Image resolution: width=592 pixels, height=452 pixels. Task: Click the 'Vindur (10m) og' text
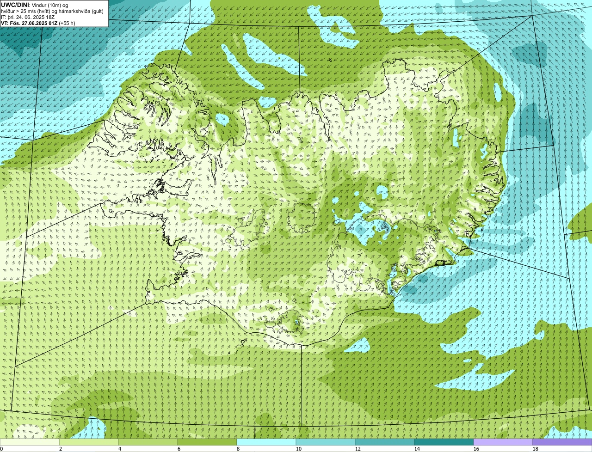coord(49,5)
